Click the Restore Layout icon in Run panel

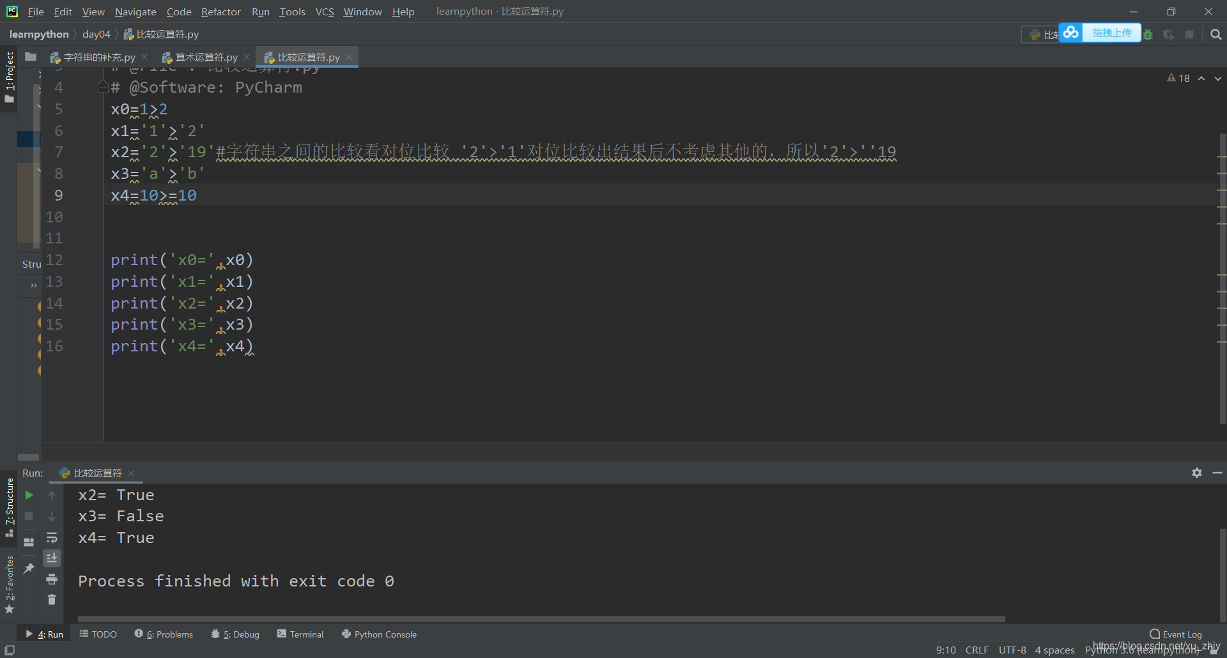pos(29,542)
